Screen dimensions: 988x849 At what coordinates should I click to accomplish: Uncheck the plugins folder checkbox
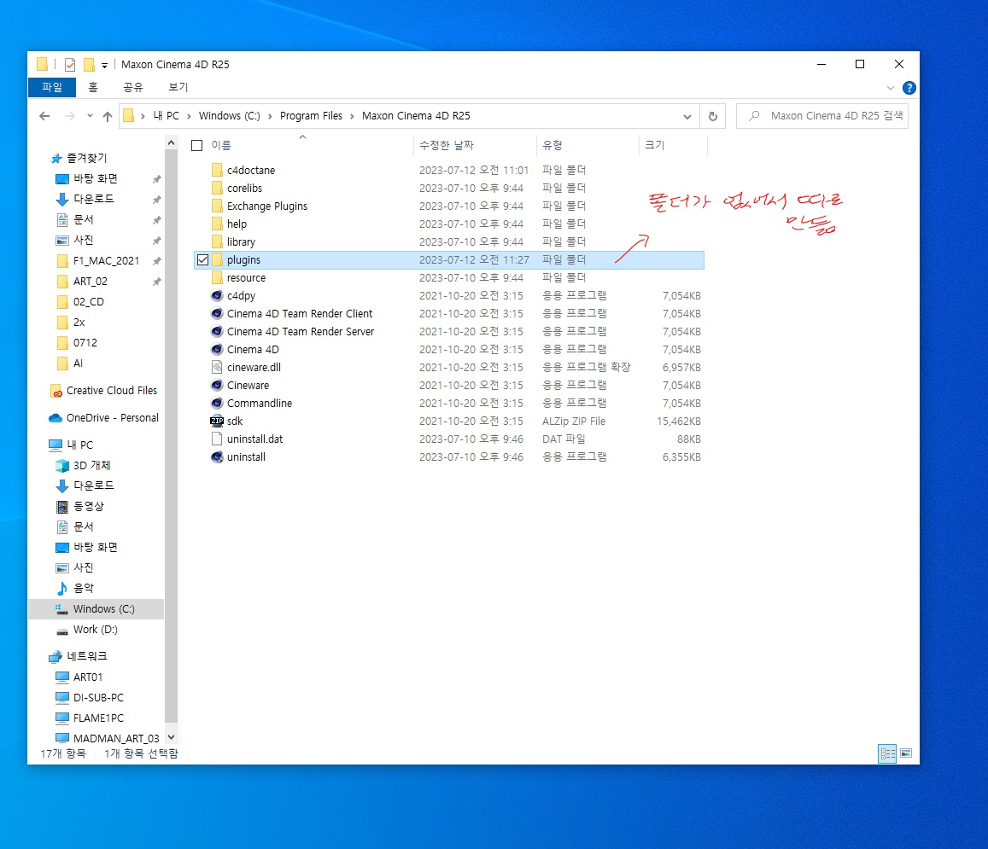(x=202, y=259)
